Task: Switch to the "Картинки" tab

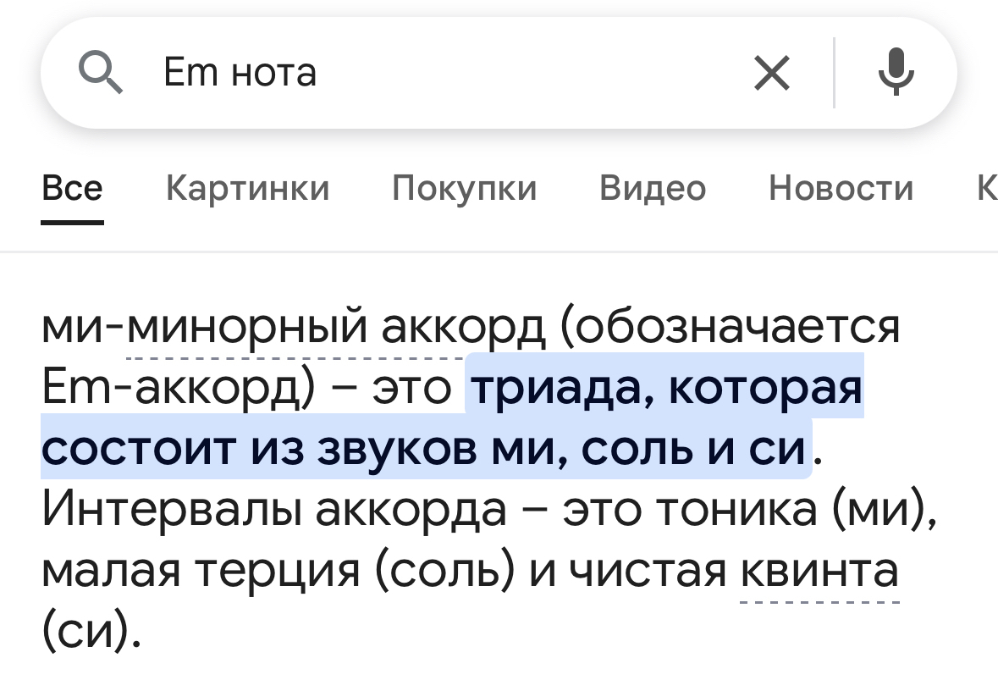Action: pyautogui.click(x=247, y=188)
